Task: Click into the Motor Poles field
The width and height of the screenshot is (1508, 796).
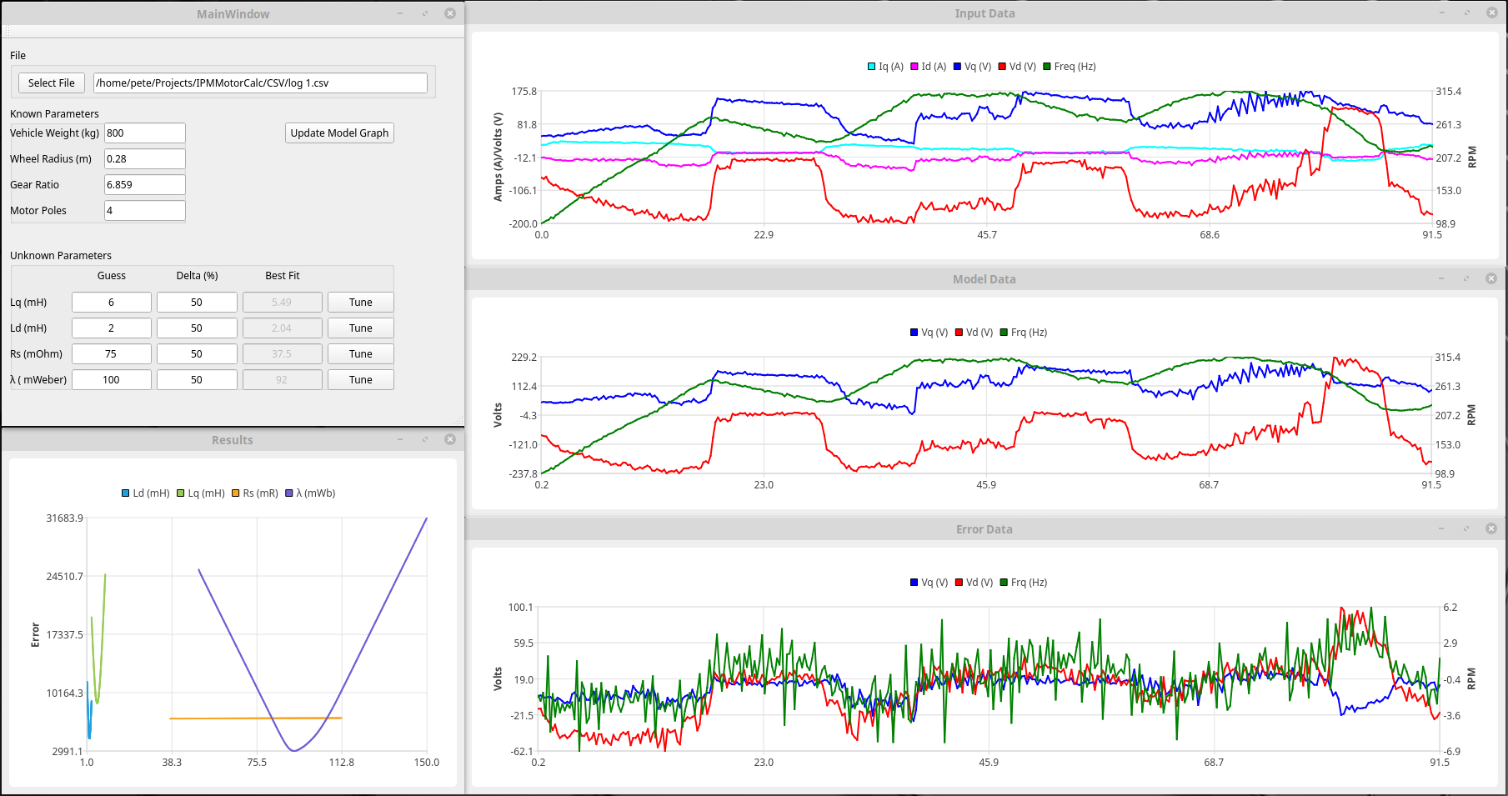Action: pyautogui.click(x=144, y=211)
